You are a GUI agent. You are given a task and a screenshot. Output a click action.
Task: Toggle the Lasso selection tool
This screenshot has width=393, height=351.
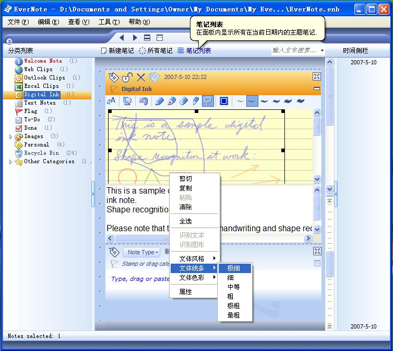coord(208,101)
